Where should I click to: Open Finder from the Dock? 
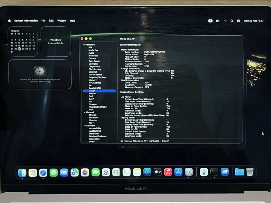(22, 173)
